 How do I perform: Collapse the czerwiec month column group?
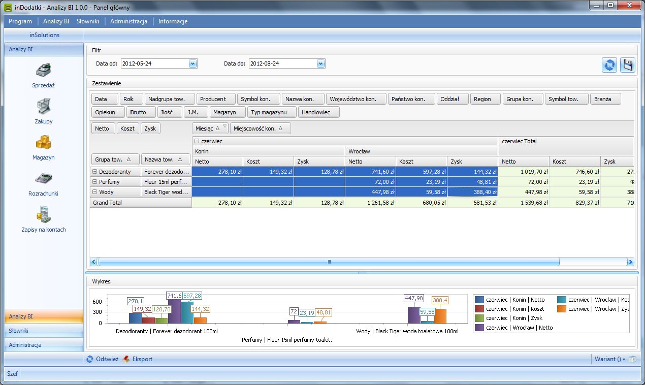(x=197, y=142)
